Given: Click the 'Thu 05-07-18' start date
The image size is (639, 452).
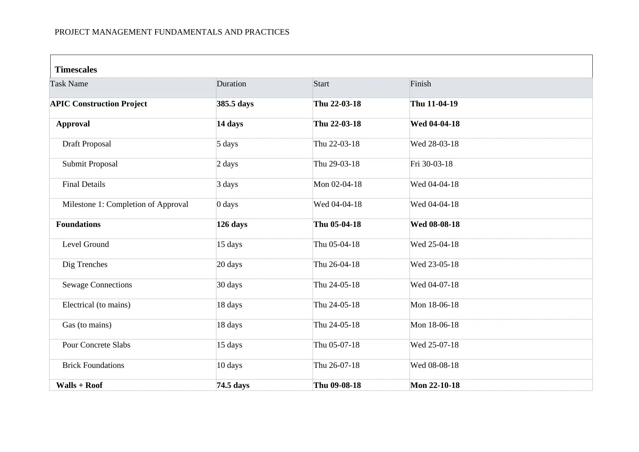Looking at the screenshot, I should point(337,345).
